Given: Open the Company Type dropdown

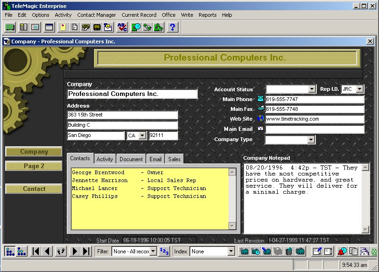Looking at the screenshot, I should [x=311, y=140].
